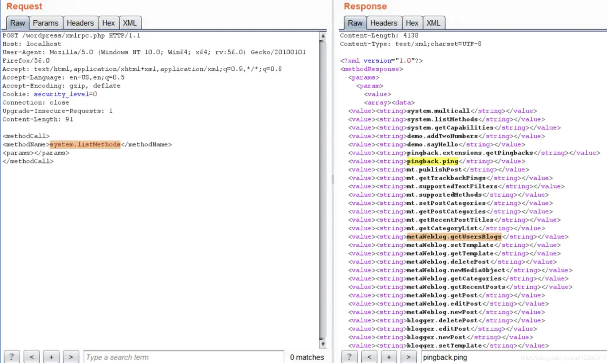Click the help "?" icon below Response panel
The width and height of the screenshot is (616, 363).
tap(349, 357)
